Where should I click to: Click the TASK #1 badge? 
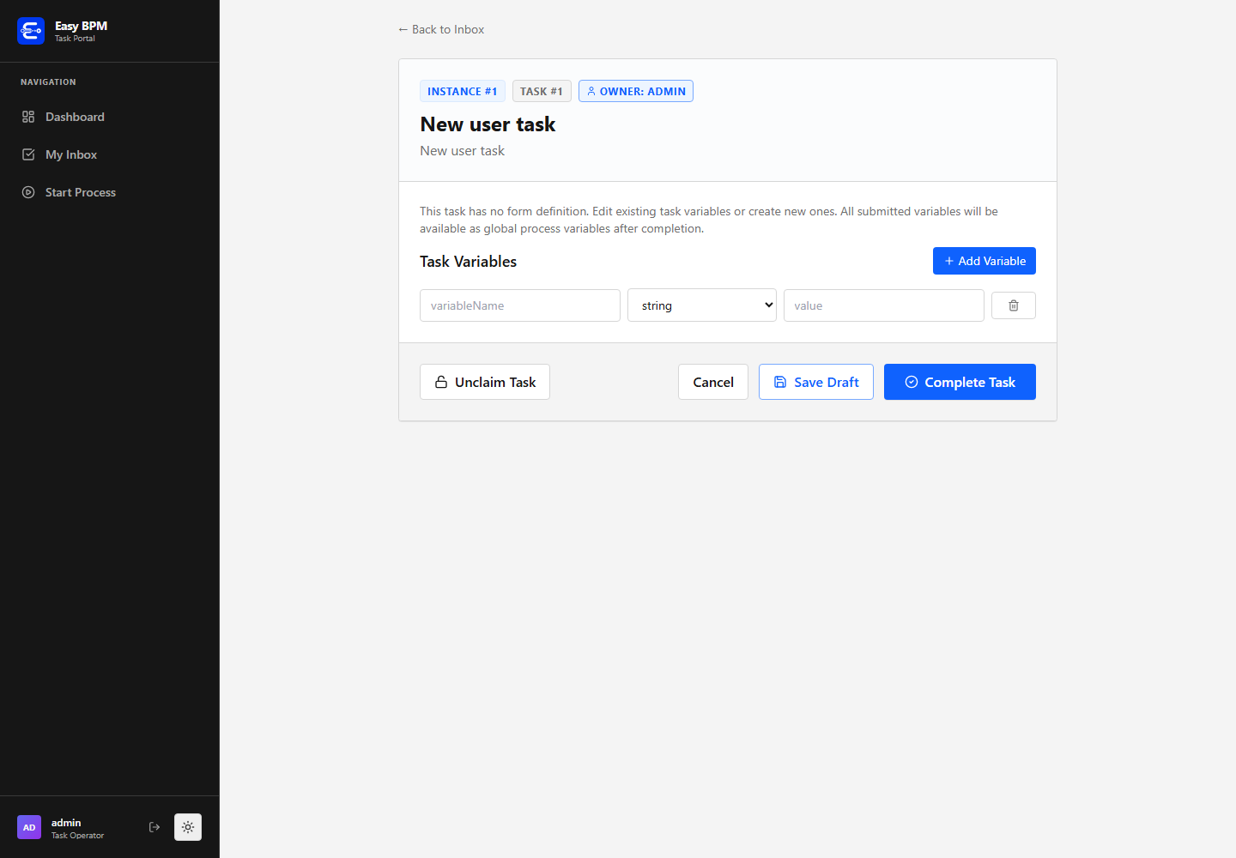coord(542,91)
